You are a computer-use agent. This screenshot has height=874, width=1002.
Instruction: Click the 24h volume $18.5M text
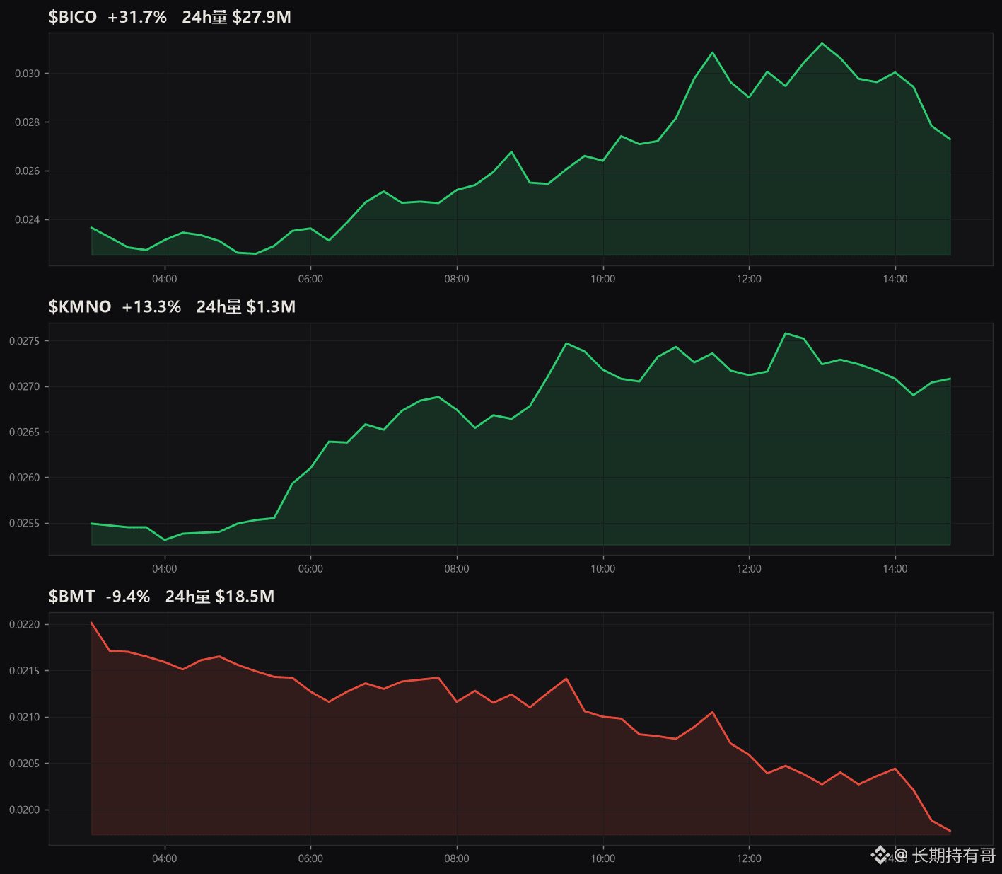(219, 597)
